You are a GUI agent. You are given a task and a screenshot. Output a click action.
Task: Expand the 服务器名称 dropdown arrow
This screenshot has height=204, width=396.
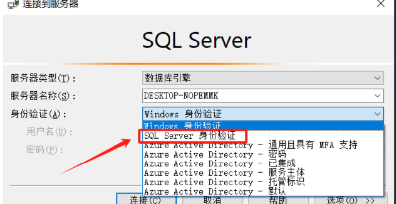[377, 96]
